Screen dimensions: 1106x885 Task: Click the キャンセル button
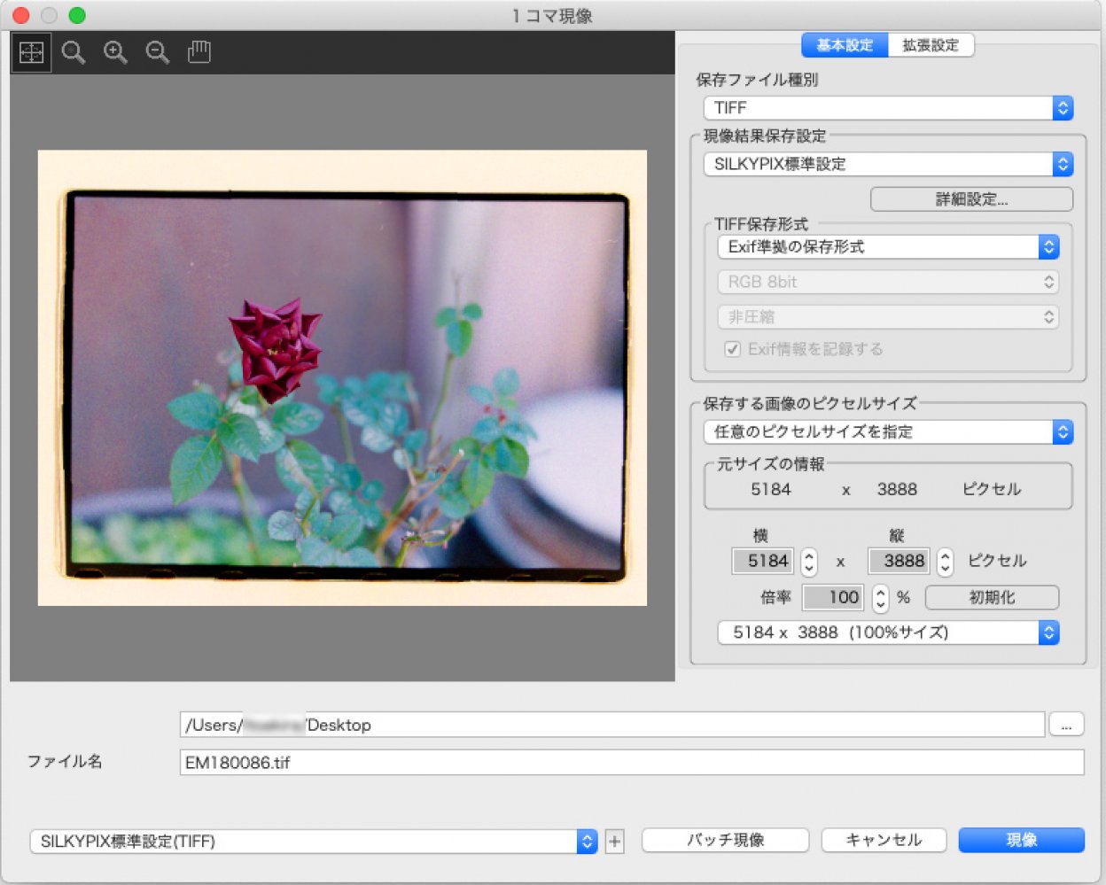[x=884, y=841]
